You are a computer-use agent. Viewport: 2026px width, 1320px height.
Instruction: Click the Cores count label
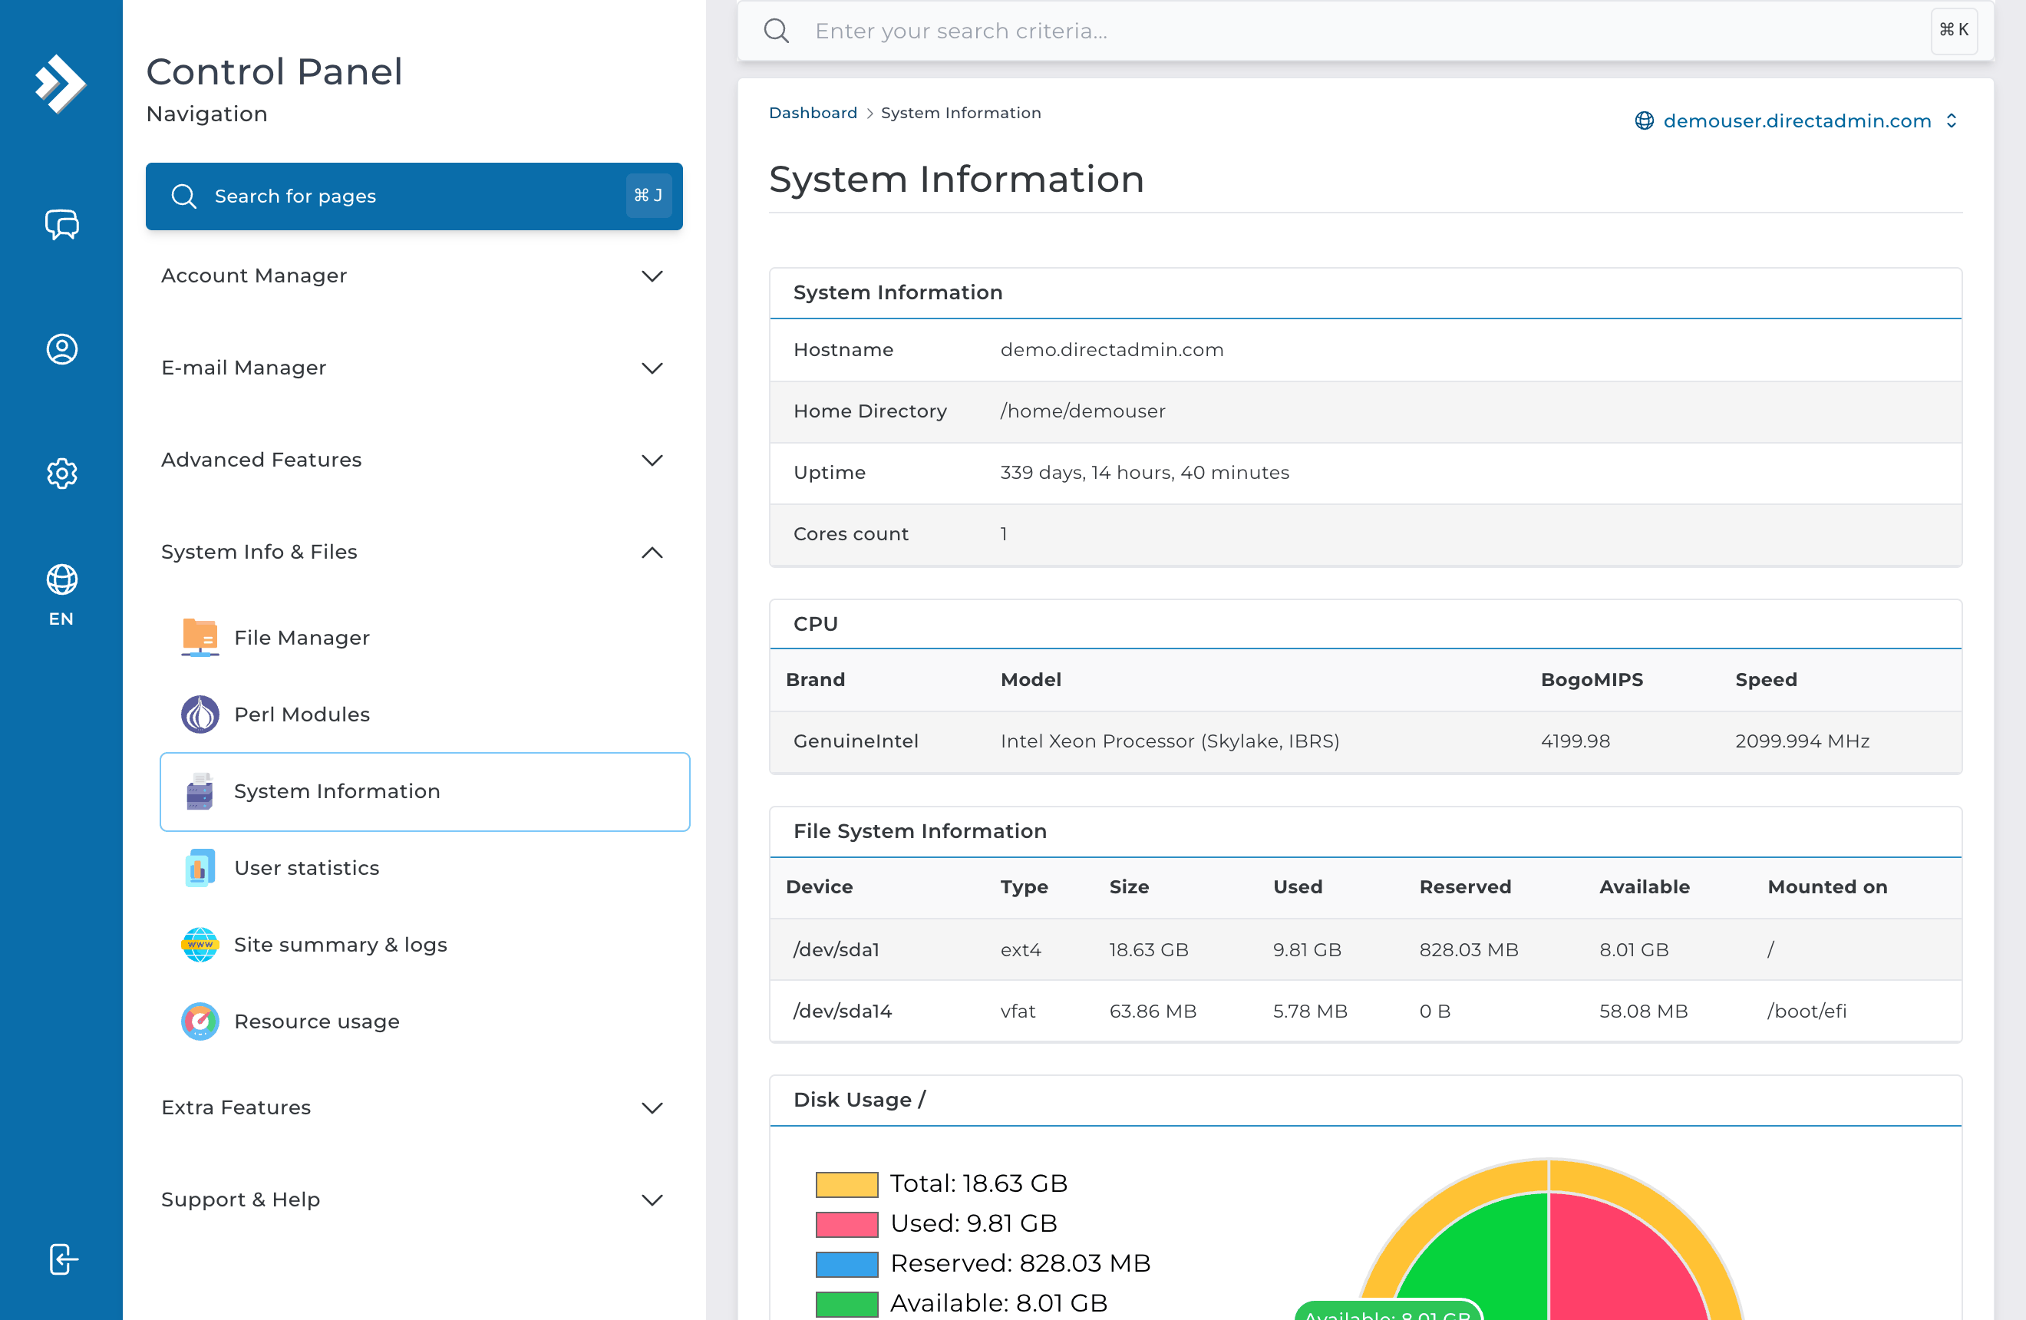click(850, 533)
